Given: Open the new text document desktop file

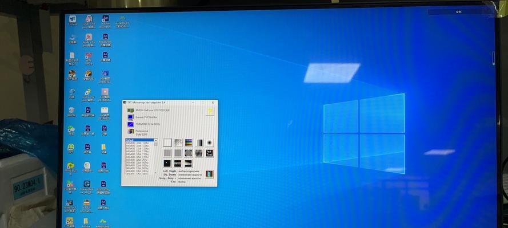Looking at the screenshot, I should point(72,59).
